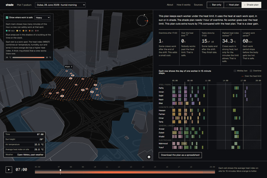Viewport: 267px width, 178px height.
Task: Open the How it works page
Action: pos(184,5)
